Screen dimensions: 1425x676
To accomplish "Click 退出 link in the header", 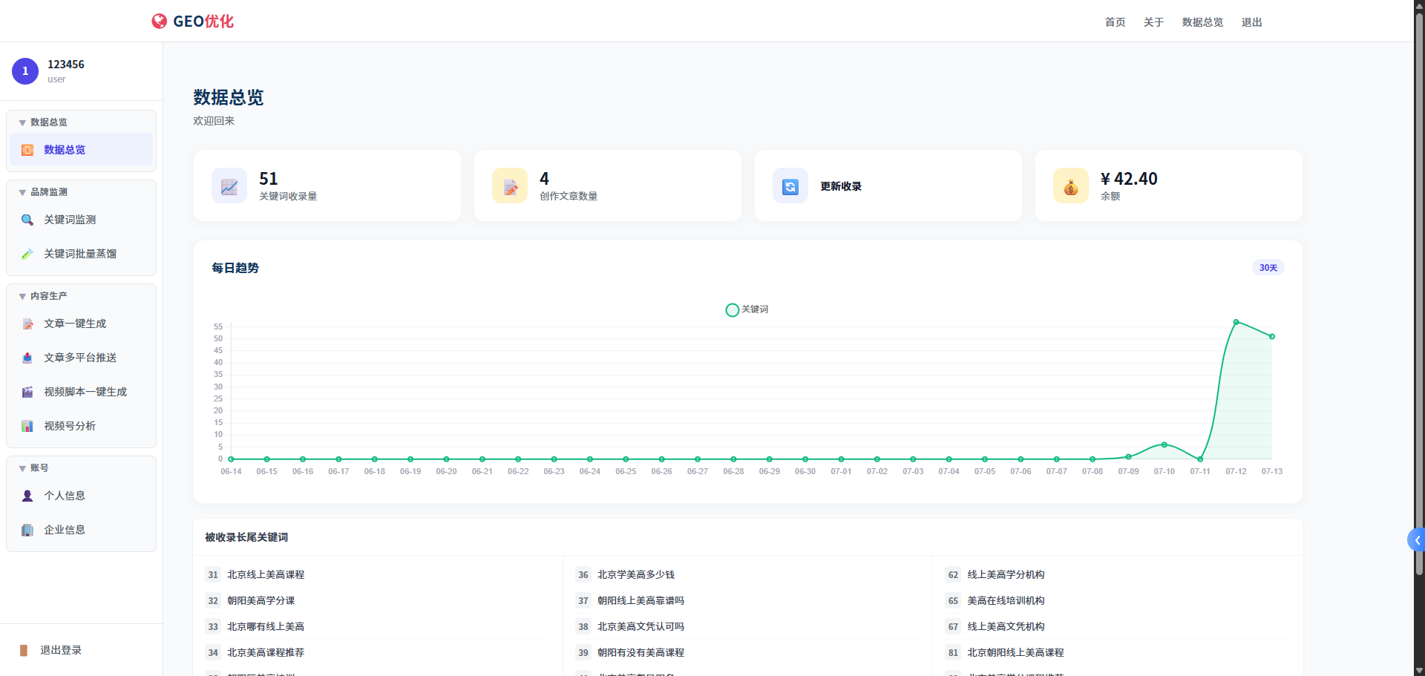I will [x=1251, y=22].
